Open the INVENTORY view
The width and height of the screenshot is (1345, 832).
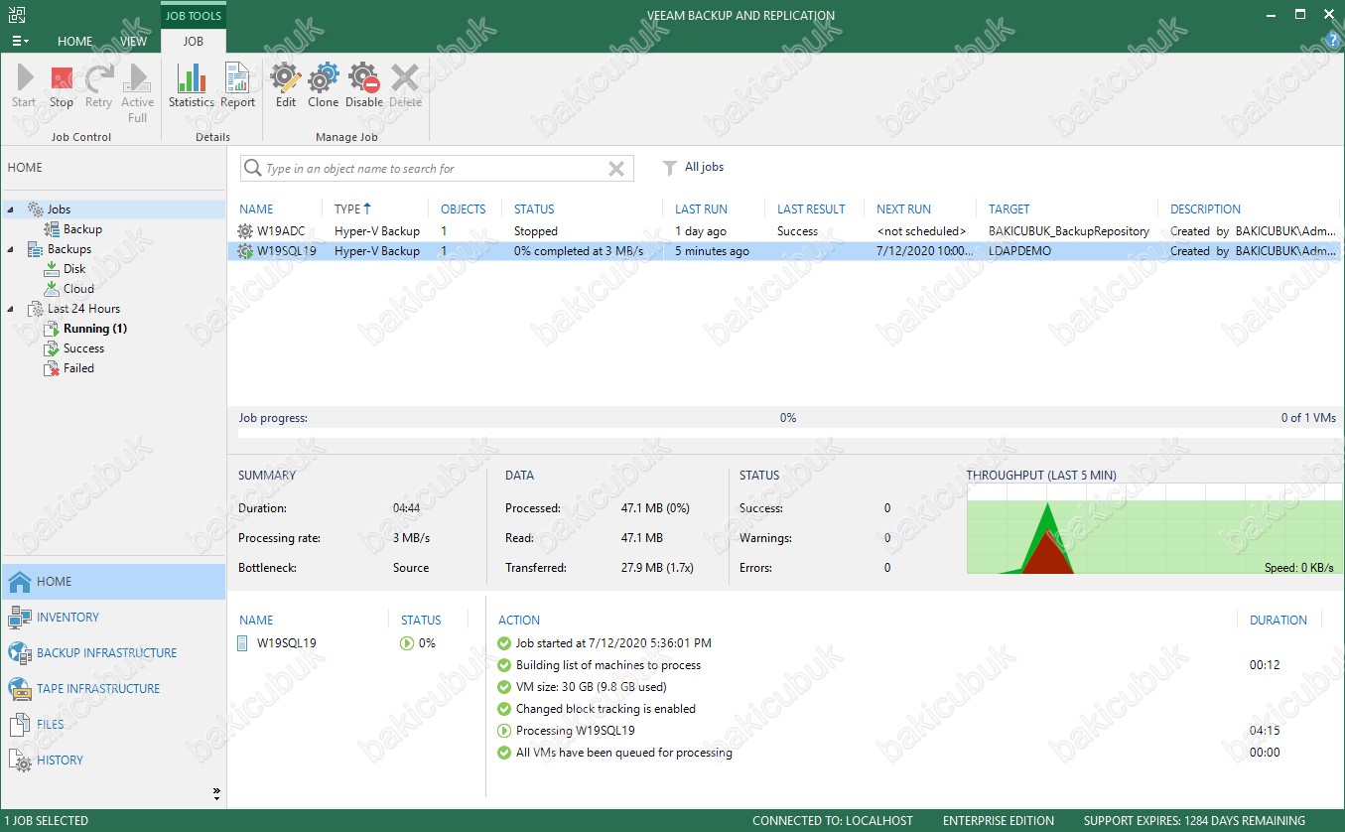pyautogui.click(x=113, y=618)
